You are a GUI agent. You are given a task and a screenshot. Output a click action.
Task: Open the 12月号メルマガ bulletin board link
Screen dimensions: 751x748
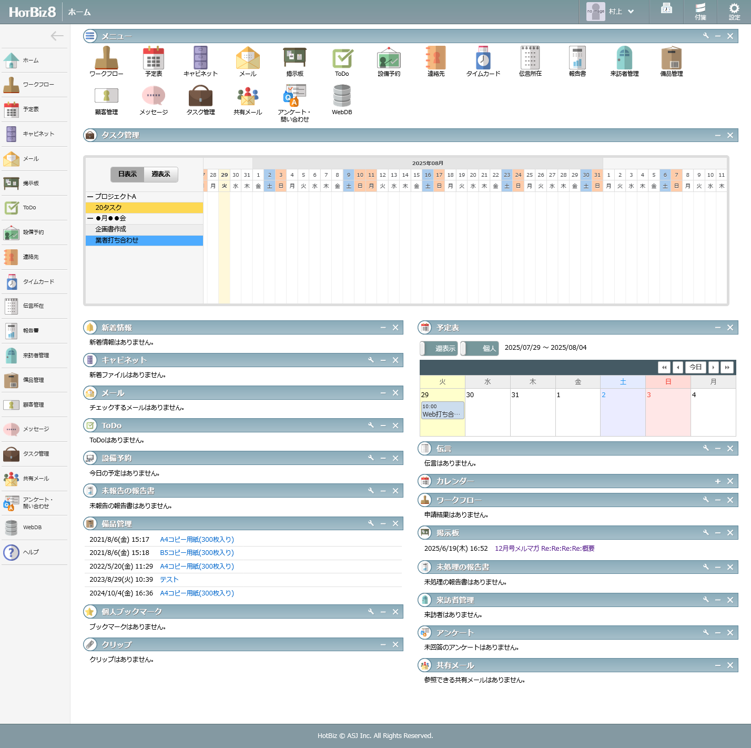pos(544,549)
